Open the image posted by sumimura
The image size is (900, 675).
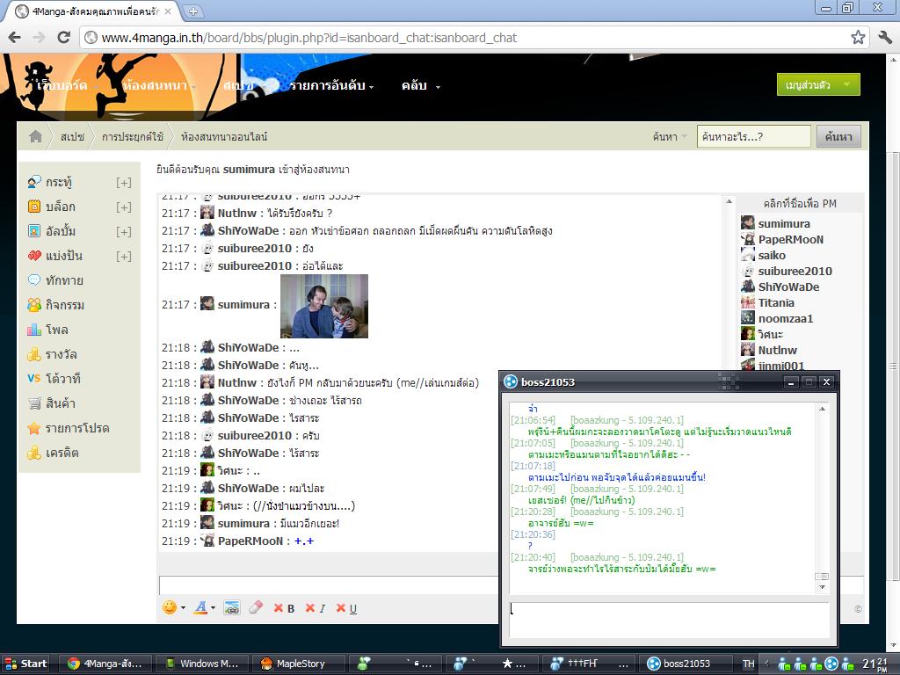[324, 306]
